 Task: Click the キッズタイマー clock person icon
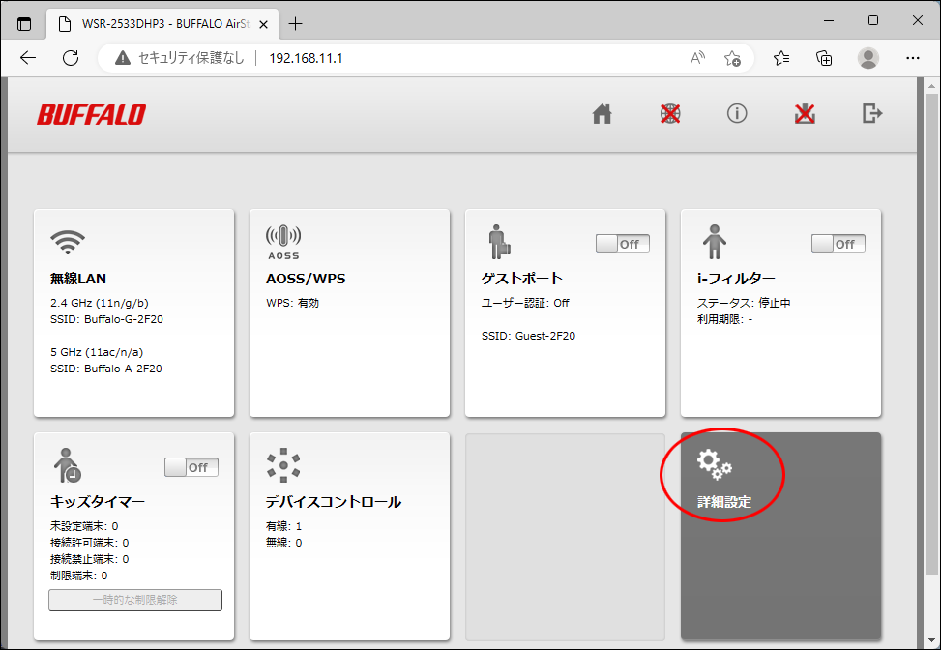[x=68, y=465]
